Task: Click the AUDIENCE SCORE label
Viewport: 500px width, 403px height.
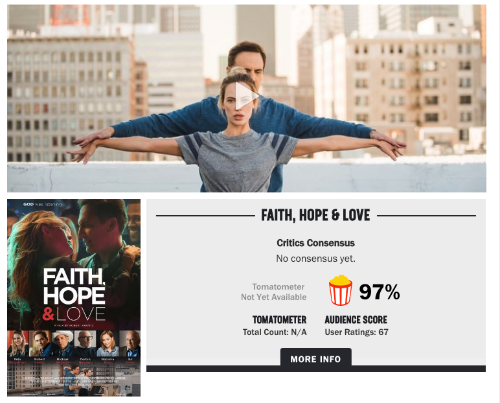Action: [356, 319]
